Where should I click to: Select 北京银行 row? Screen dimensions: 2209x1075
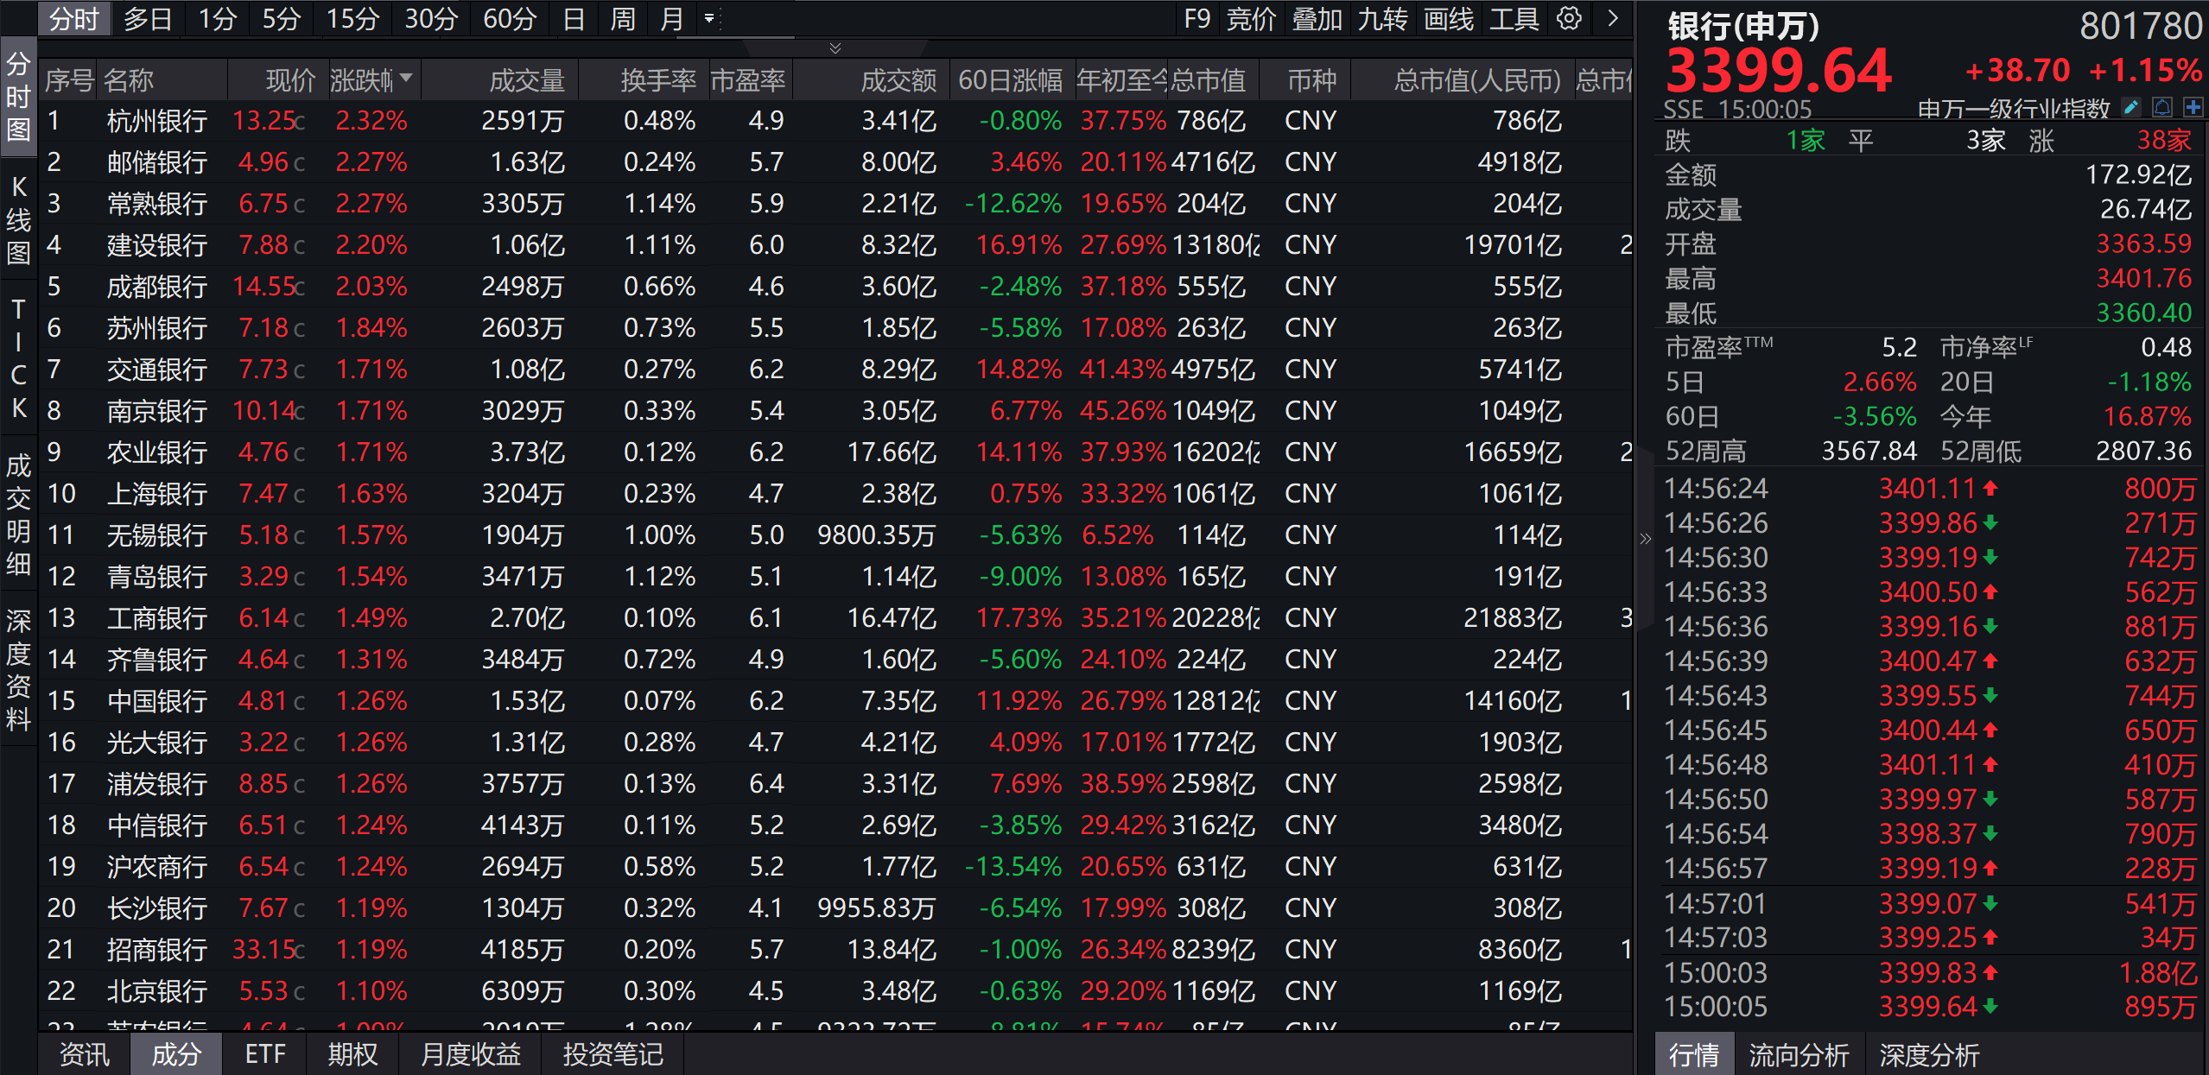pos(835,991)
